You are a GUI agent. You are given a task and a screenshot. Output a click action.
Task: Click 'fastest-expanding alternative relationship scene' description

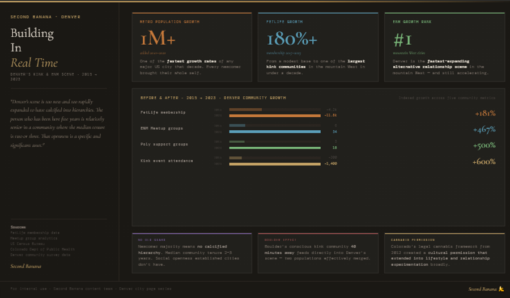tap(431, 64)
